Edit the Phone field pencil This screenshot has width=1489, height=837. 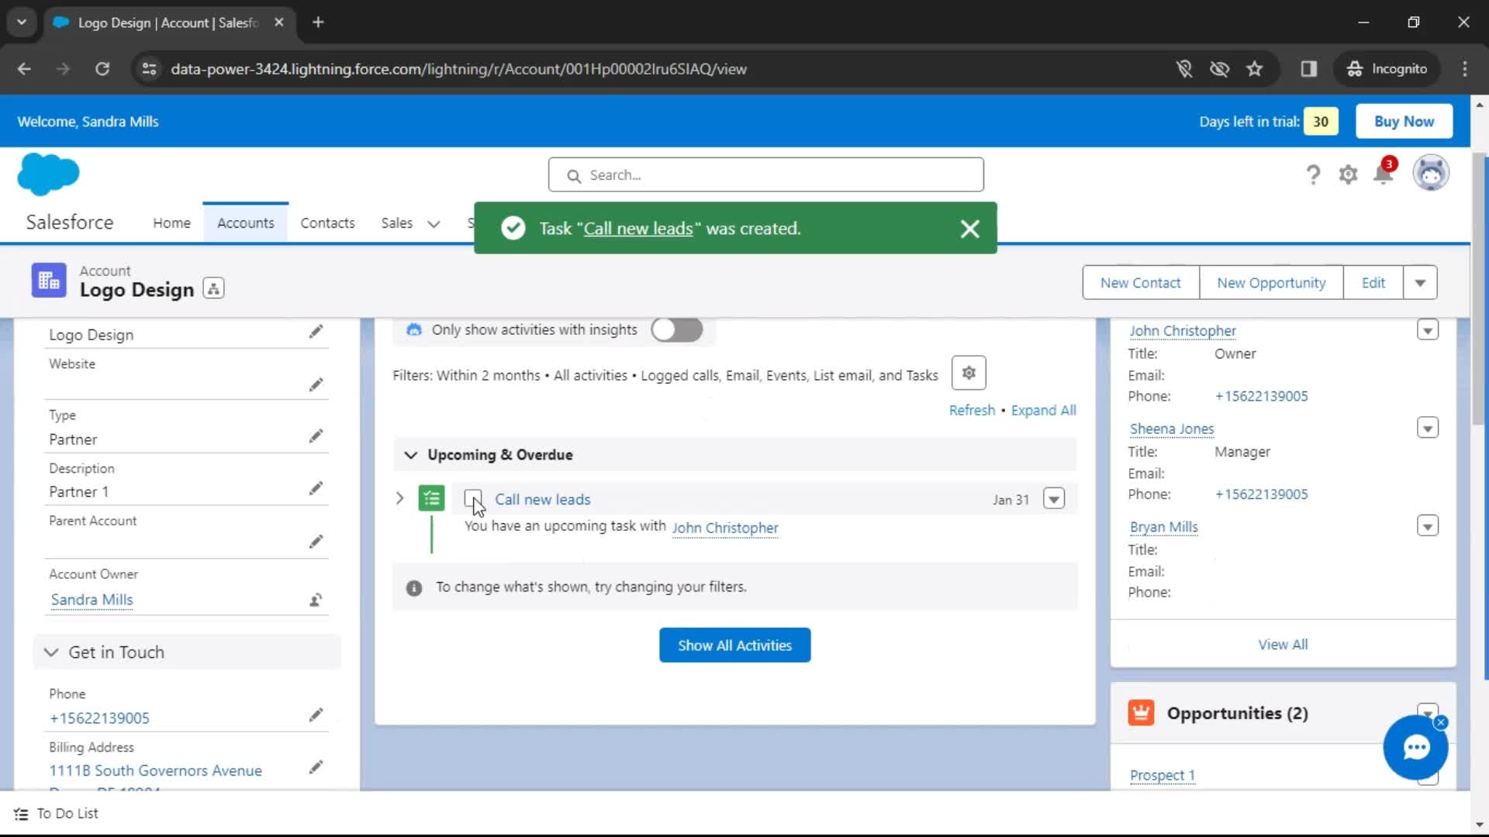tap(316, 715)
